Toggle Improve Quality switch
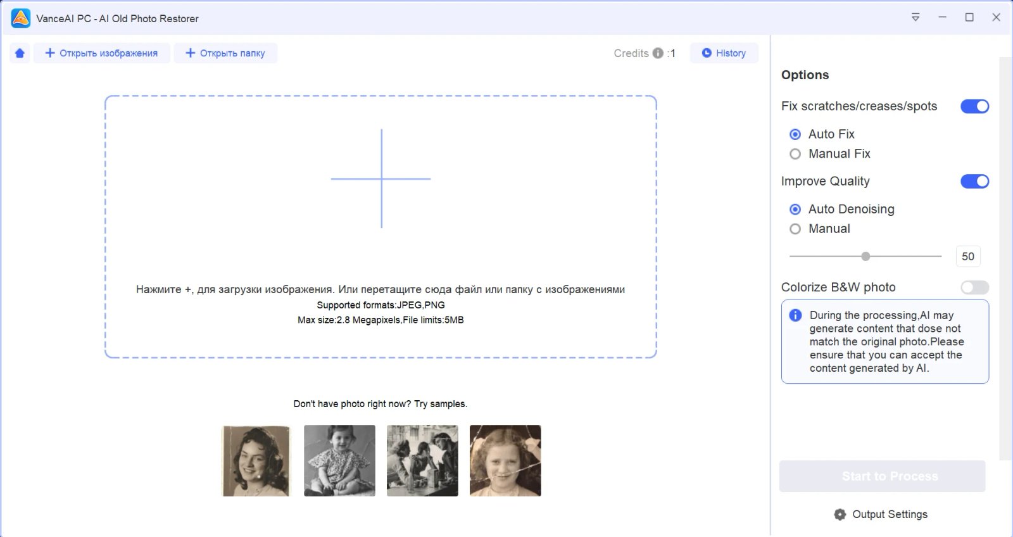 tap(974, 182)
